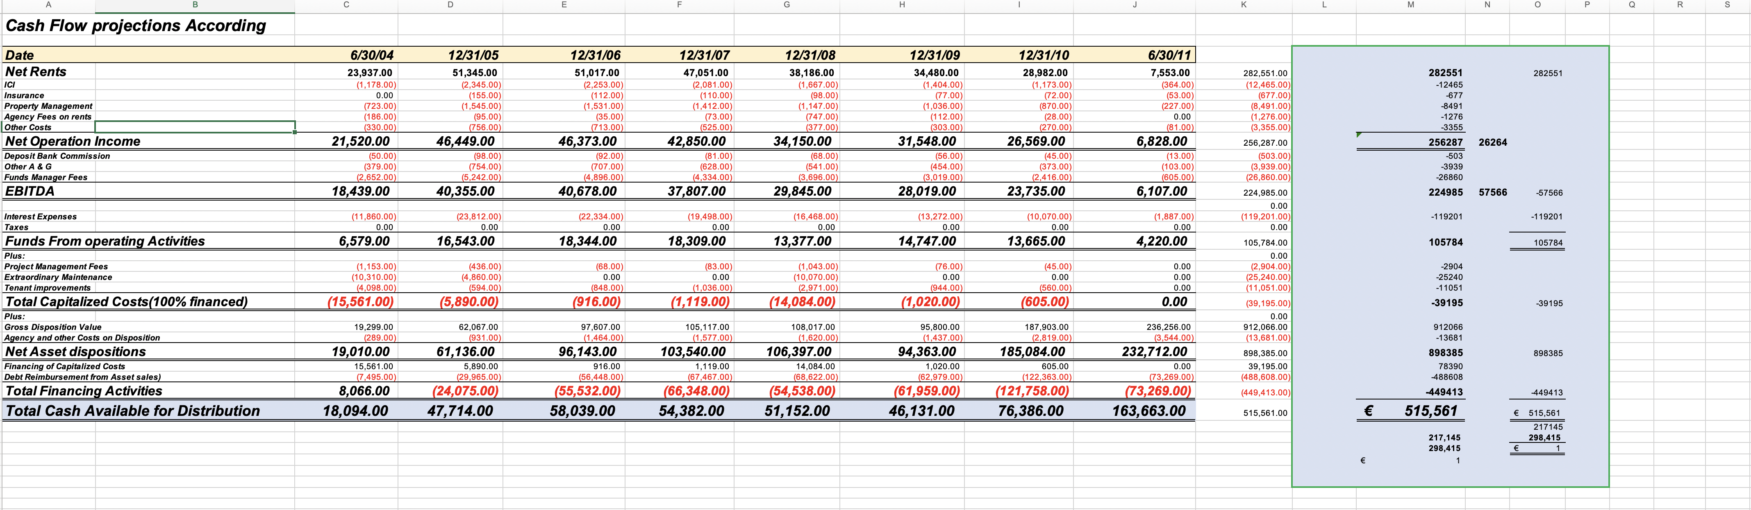The image size is (1751, 510).
Task: Select column header C
Action: 346,5
